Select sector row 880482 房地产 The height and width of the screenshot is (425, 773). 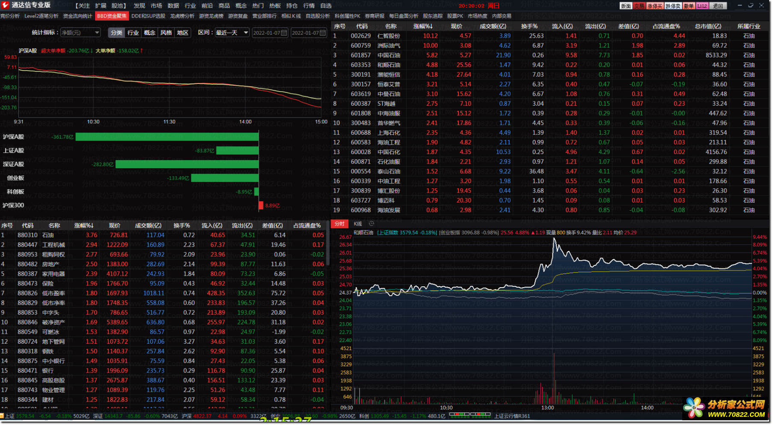coord(163,264)
